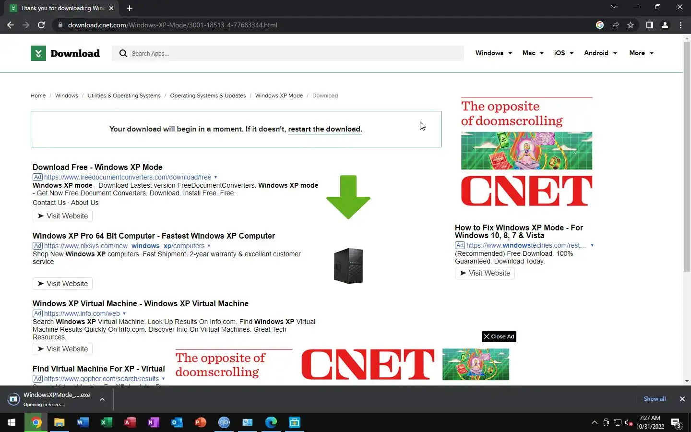Image resolution: width=691 pixels, height=432 pixels.
Task: Click Visit Website under nixsys ad
Action: point(62,284)
